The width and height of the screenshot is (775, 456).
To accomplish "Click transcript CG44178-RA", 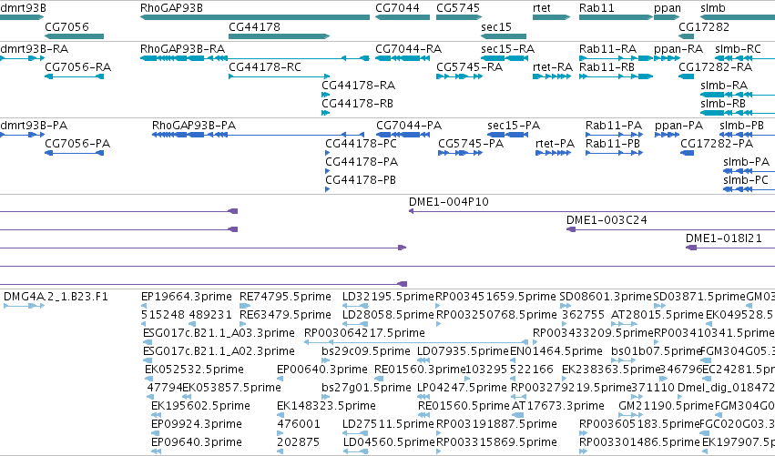I will [x=325, y=95].
